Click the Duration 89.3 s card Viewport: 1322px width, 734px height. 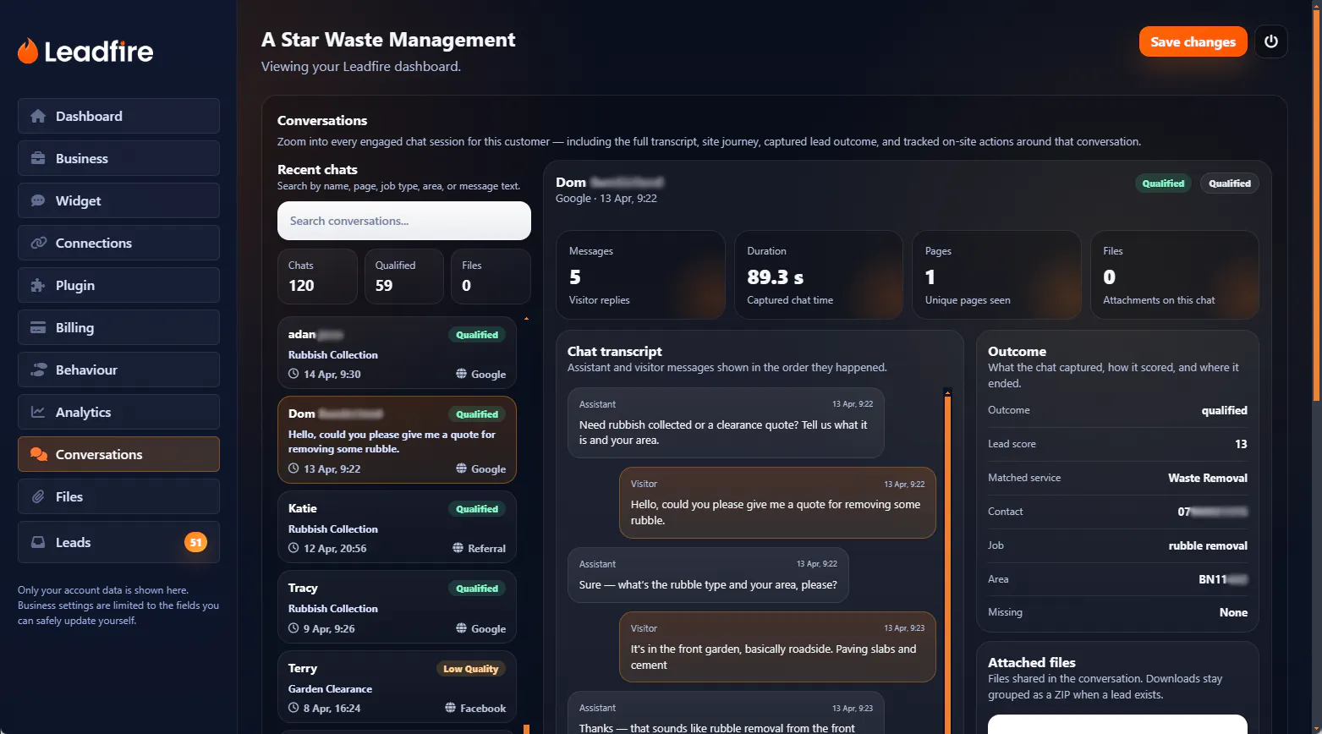(x=819, y=276)
